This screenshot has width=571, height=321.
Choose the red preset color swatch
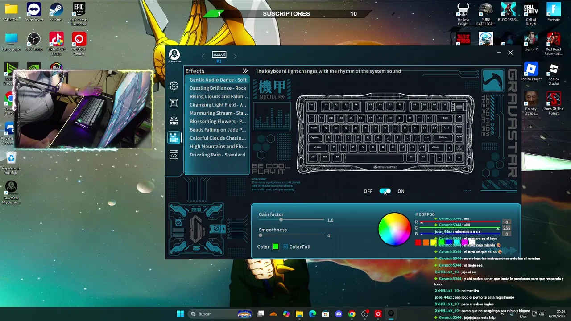[418, 243]
